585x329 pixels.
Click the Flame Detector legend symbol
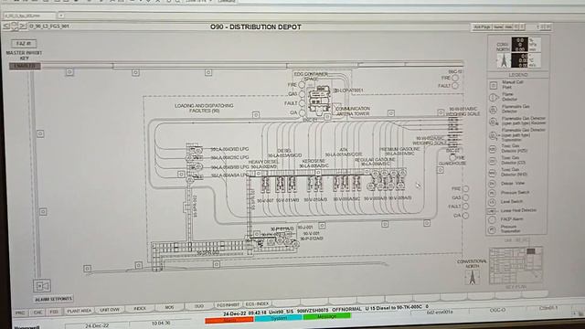tap(494, 98)
